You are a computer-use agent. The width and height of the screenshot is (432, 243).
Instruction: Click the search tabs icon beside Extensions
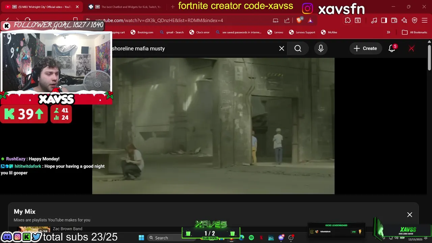click(x=358, y=20)
